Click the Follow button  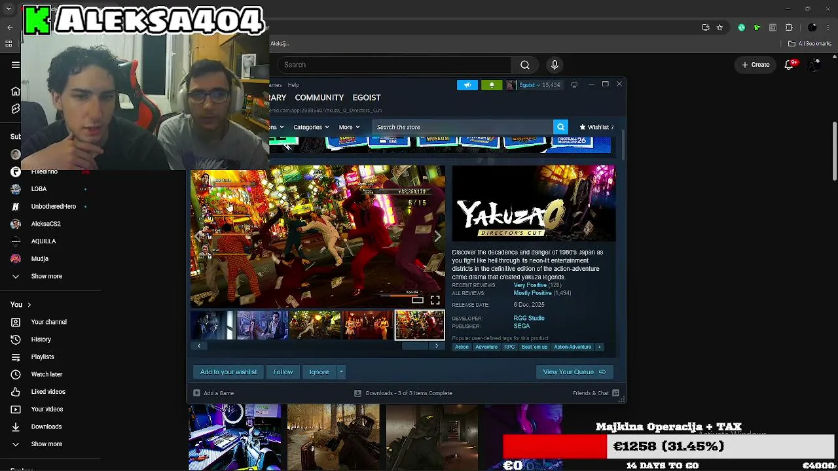283,372
